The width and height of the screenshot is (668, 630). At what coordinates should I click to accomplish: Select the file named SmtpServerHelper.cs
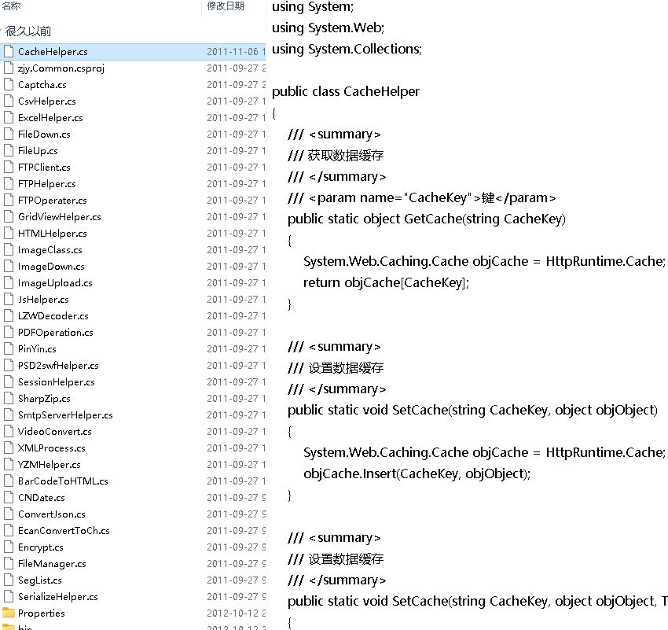click(x=65, y=415)
